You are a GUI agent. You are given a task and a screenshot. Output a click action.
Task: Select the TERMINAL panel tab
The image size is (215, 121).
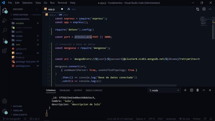[x=51, y=90]
